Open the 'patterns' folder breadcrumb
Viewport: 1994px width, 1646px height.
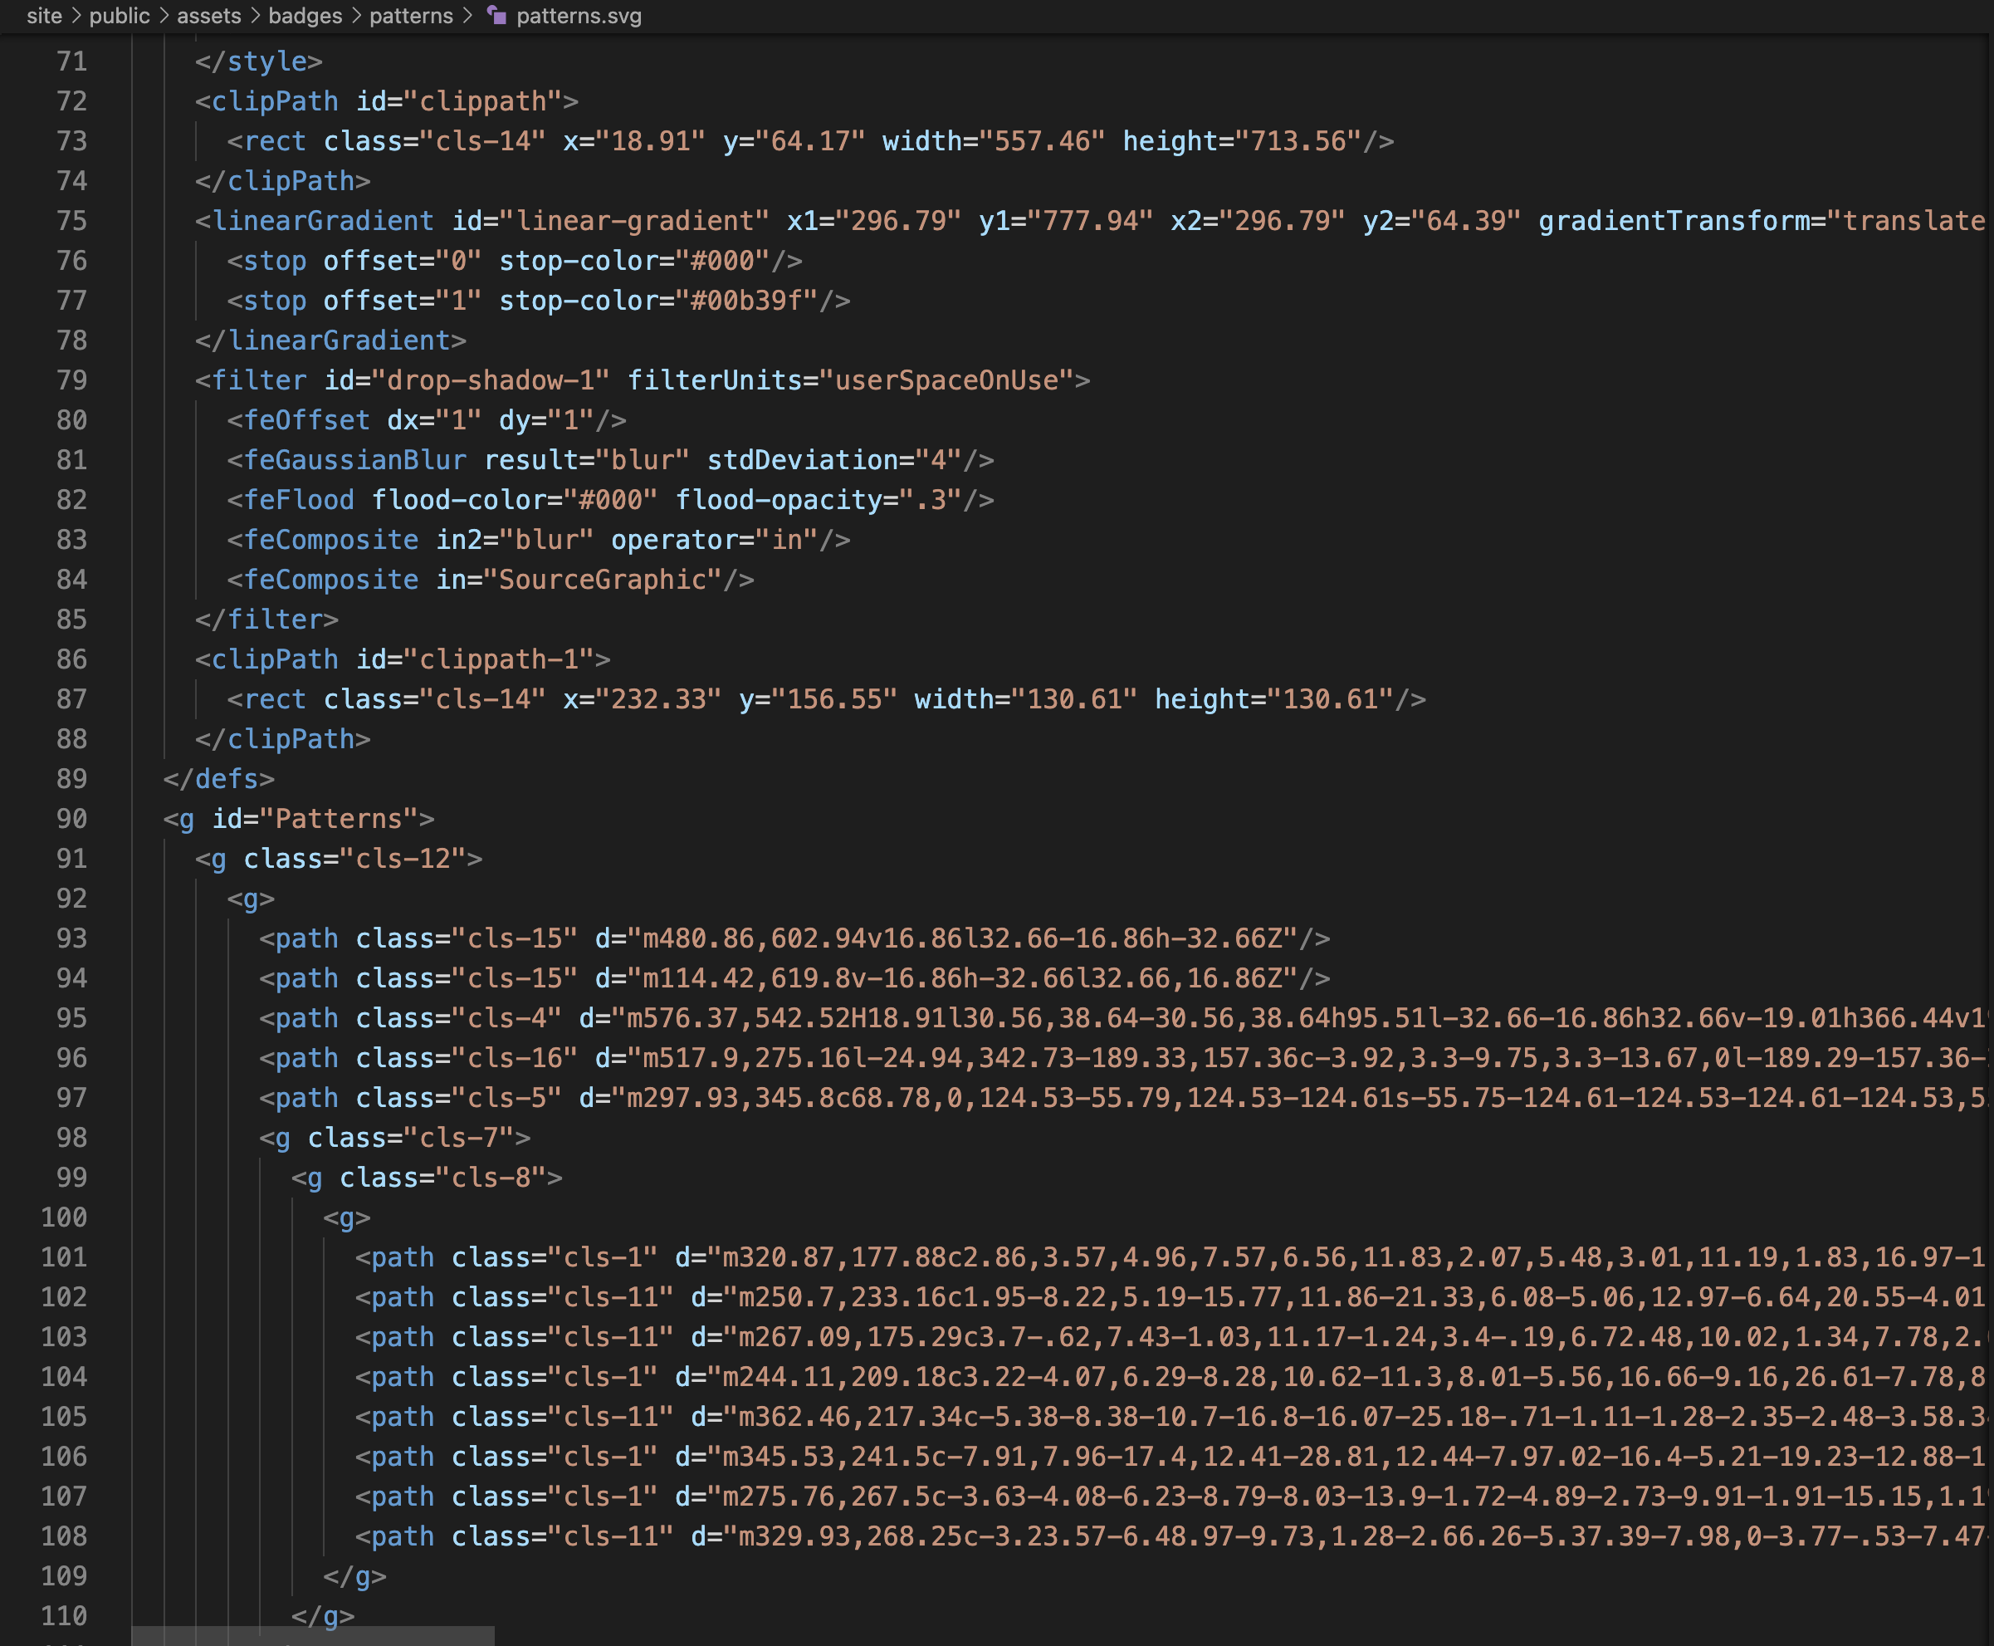click(x=410, y=16)
